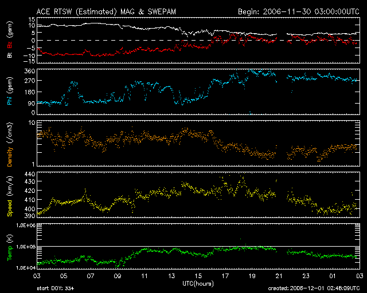The height and width of the screenshot is (293, 367).
Task: Click hour label '01' on the time axis
Action: point(333,276)
